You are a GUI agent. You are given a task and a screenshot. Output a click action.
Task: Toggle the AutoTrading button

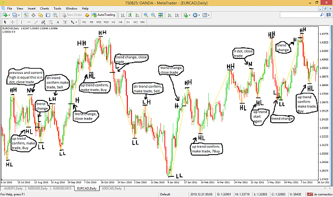(x=104, y=15)
